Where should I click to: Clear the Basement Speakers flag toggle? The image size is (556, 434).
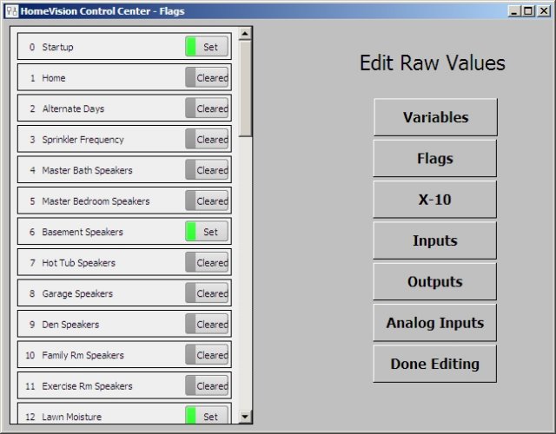tap(207, 232)
